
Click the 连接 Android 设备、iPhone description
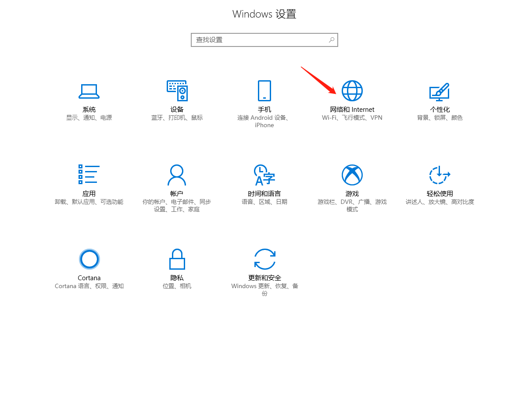pos(264,121)
